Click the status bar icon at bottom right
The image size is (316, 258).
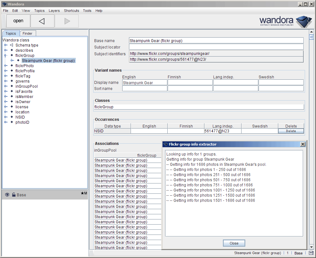(x=311, y=253)
